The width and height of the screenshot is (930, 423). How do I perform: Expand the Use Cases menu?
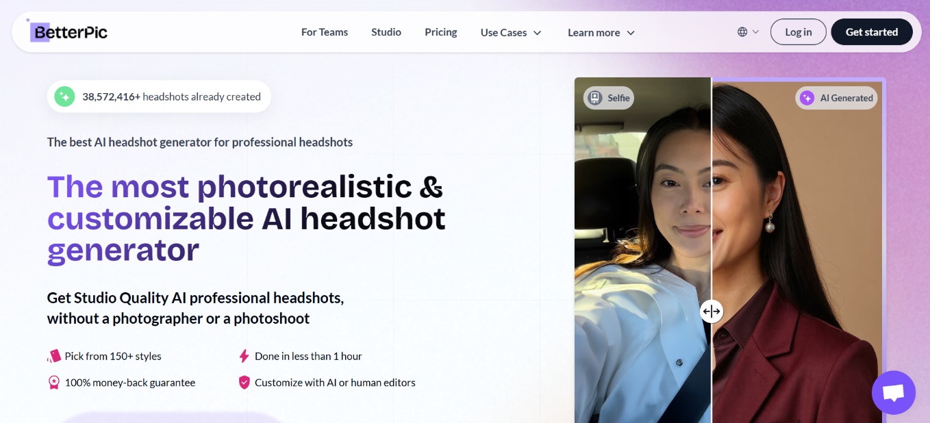pyautogui.click(x=511, y=32)
